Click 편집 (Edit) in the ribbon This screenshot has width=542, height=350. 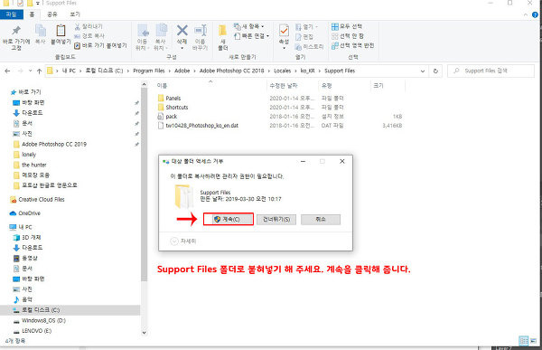(304, 37)
